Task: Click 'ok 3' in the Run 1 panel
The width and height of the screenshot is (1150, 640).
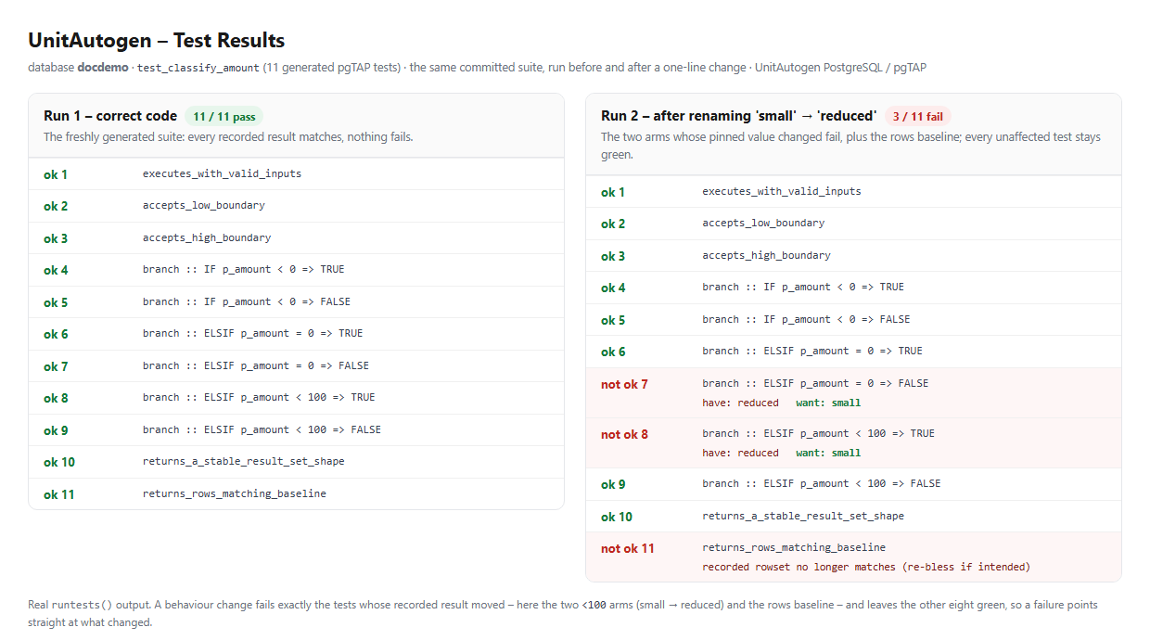Action: click(56, 238)
